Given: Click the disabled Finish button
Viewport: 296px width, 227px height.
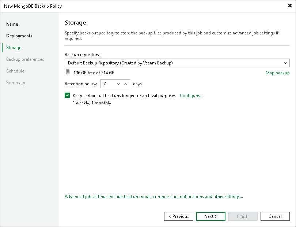Looking at the screenshot, I should [243, 216].
